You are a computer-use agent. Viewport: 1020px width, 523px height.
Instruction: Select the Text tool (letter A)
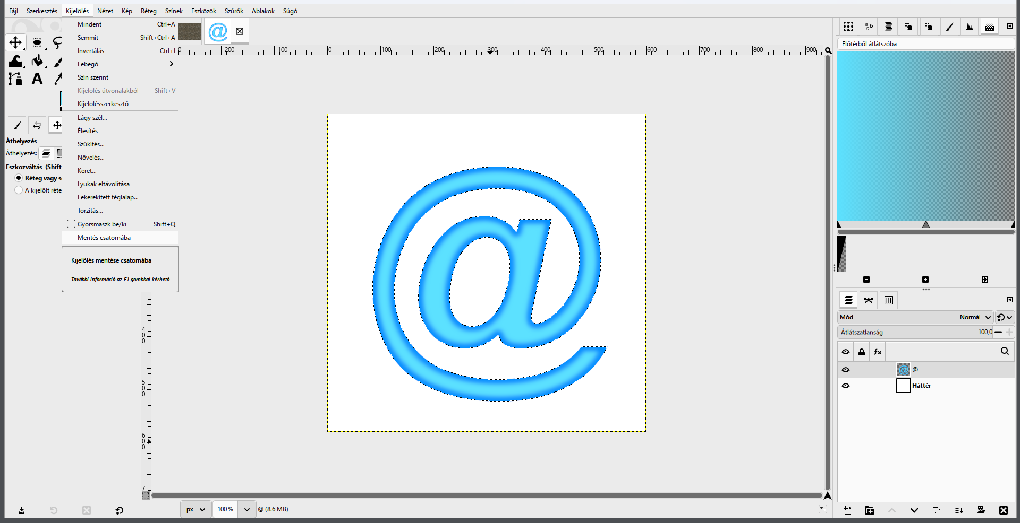click(37, 79)
